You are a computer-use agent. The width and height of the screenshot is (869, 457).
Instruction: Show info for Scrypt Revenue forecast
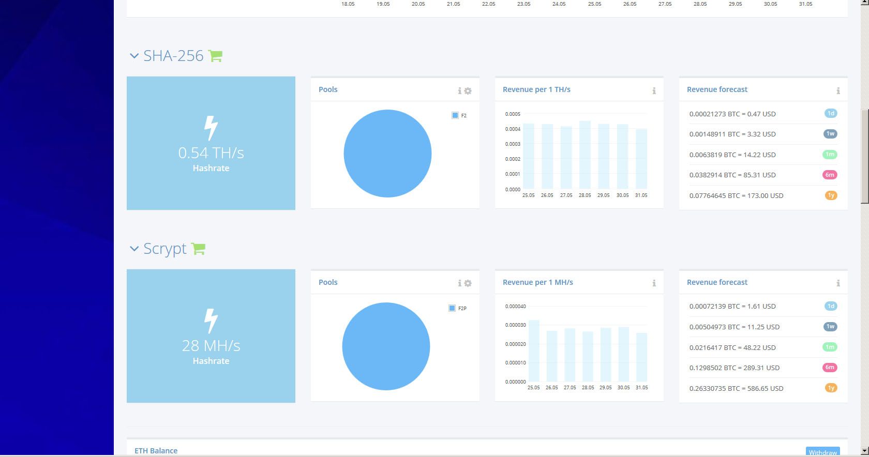click(838, 283)
